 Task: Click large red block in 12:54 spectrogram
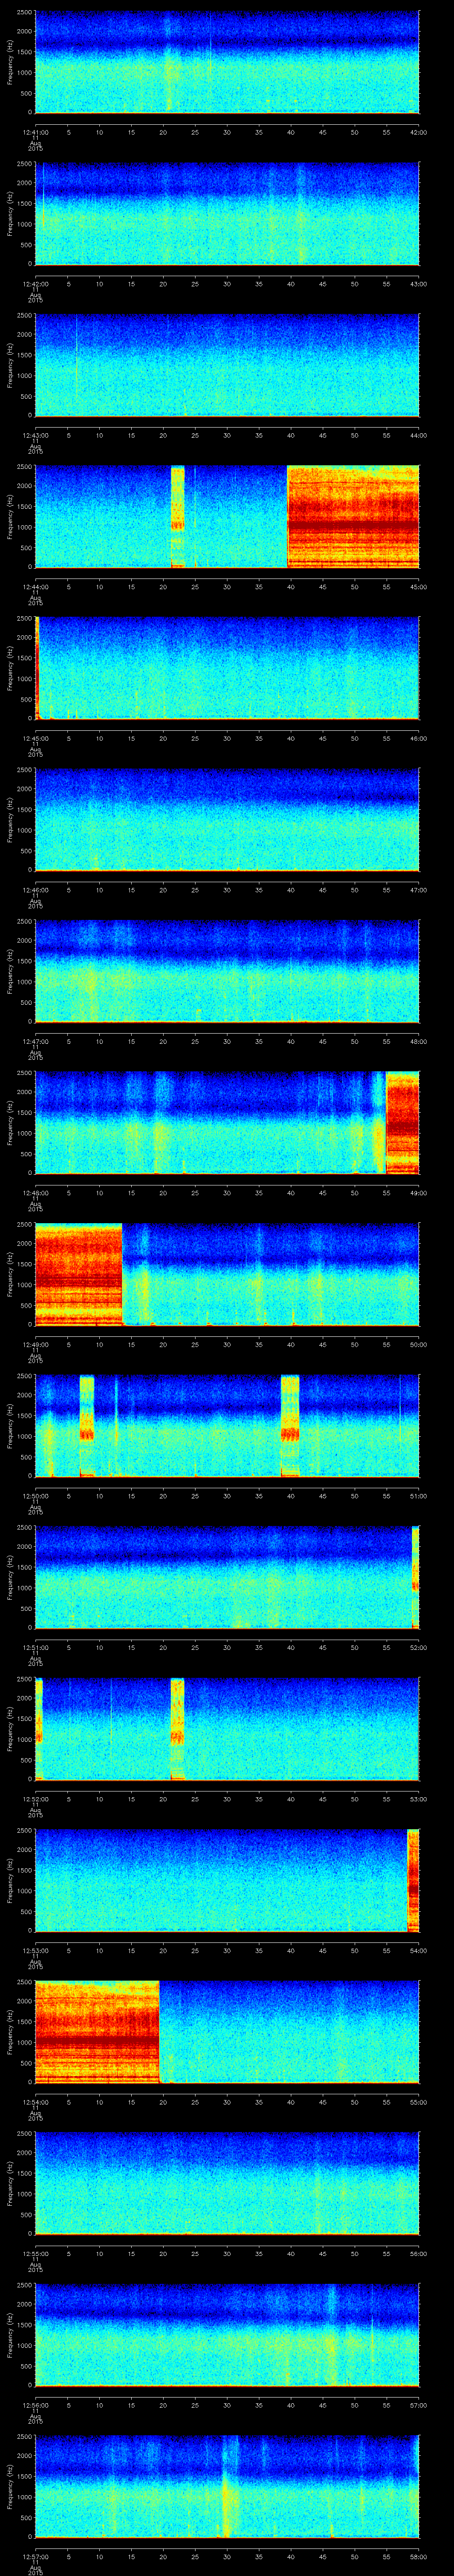(97, 2032)
